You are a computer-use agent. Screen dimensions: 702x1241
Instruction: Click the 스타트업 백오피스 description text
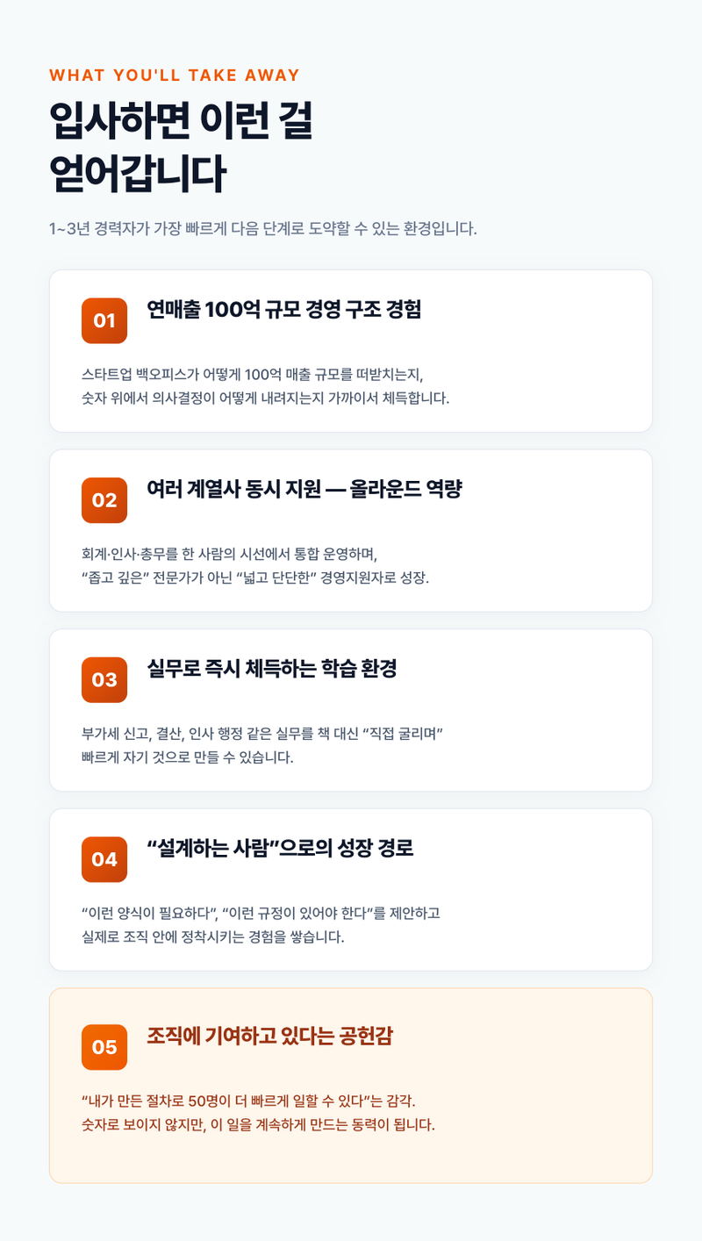[x=265, y=386]
